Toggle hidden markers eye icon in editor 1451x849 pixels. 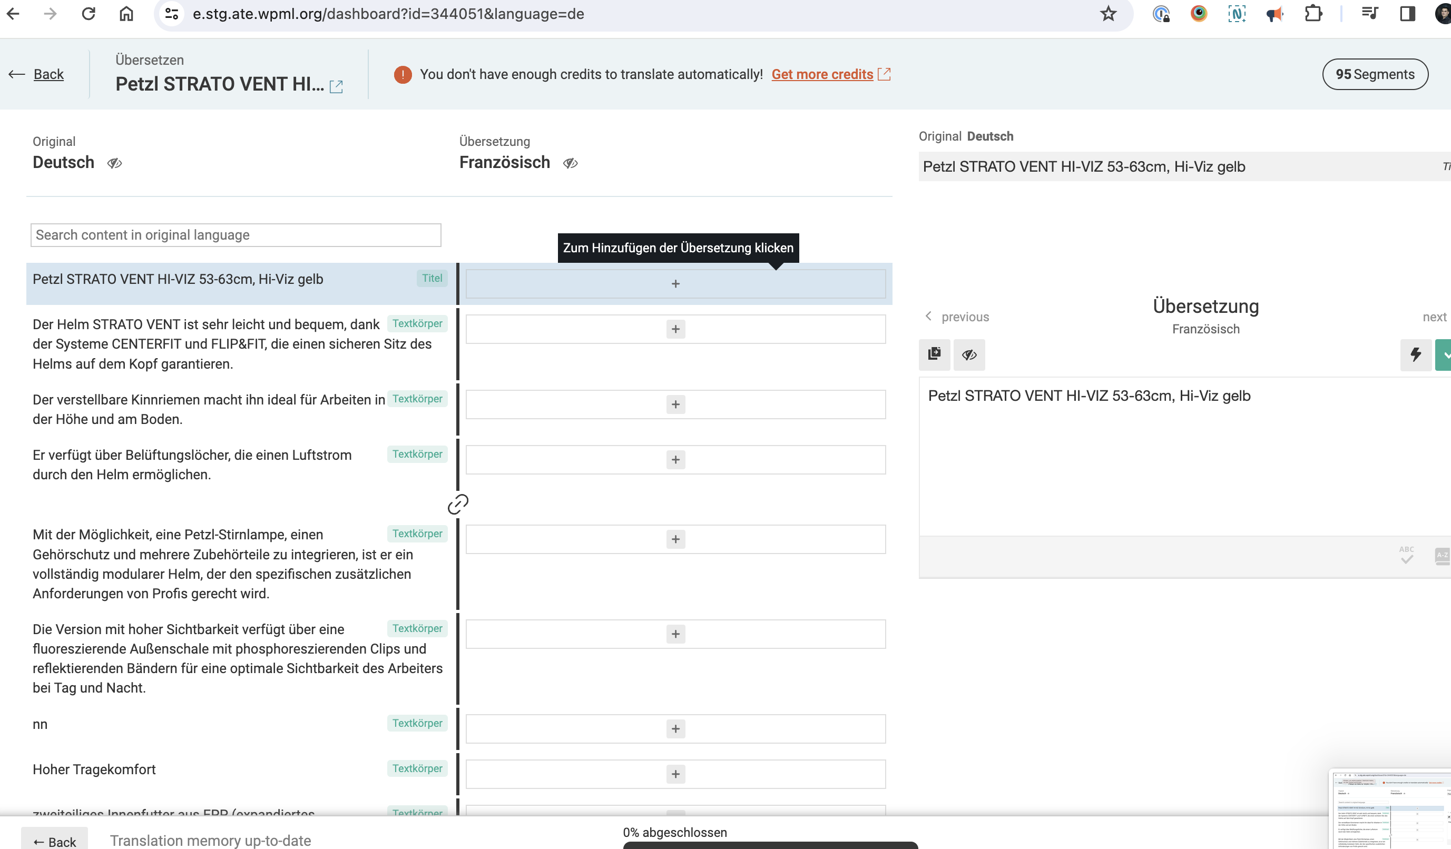(969, 354)
